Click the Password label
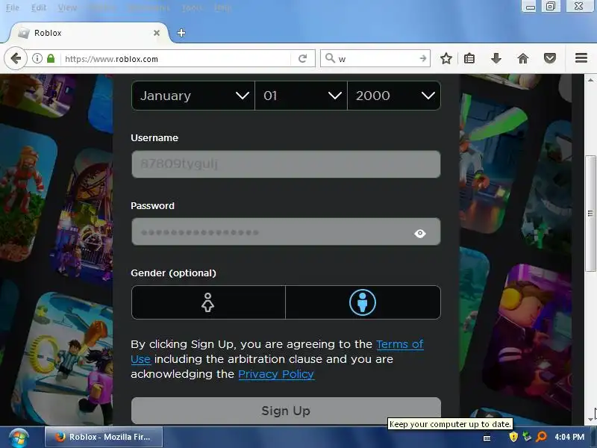The width and height of the screenshot is (597, 448). (152, 206)
